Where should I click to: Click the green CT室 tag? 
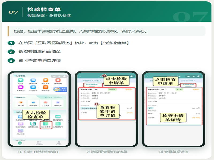[x=179, y=89]
